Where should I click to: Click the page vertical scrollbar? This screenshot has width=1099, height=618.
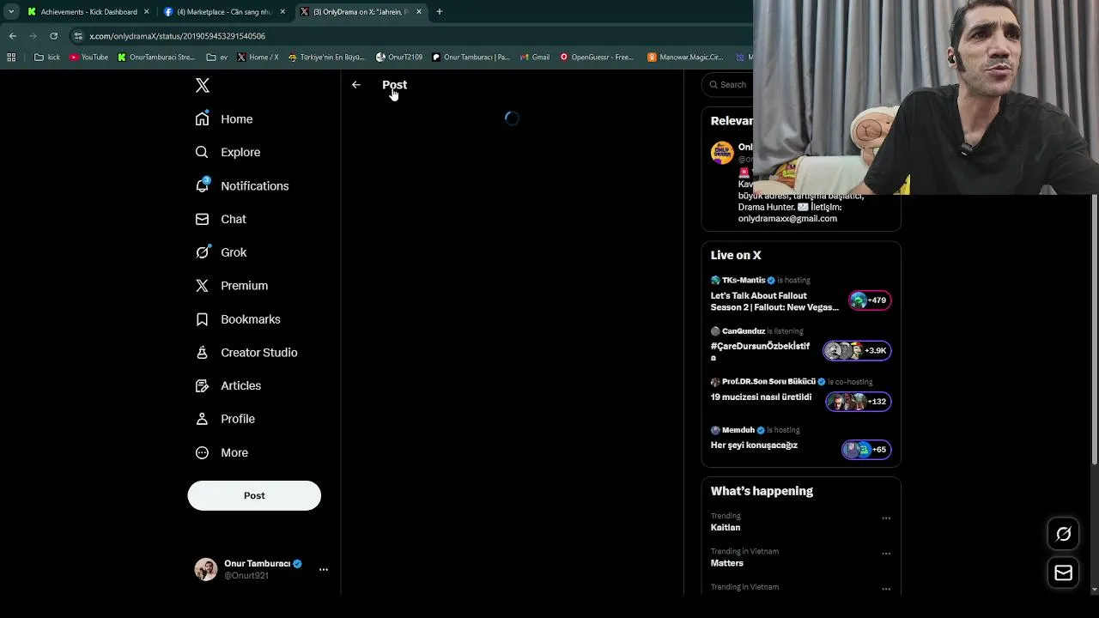[1094, 332]
